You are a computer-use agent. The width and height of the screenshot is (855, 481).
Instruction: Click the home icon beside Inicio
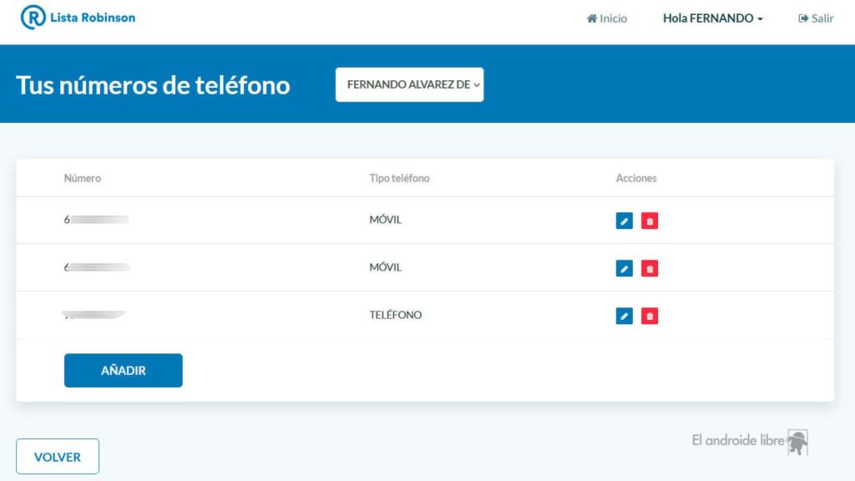593,18
